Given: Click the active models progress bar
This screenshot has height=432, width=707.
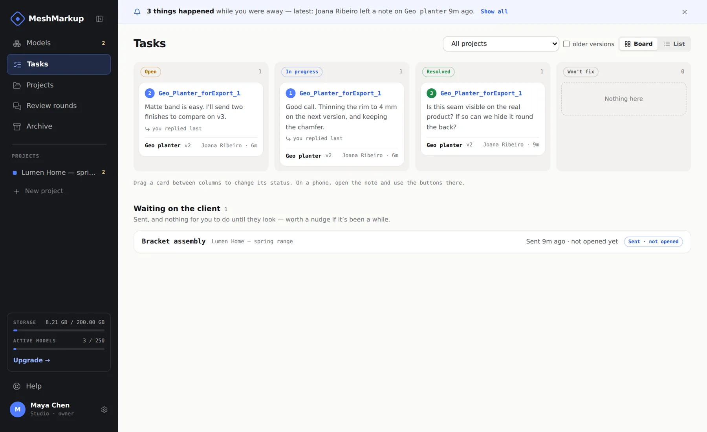Looking at the screenshot, I should click(59, 349).
